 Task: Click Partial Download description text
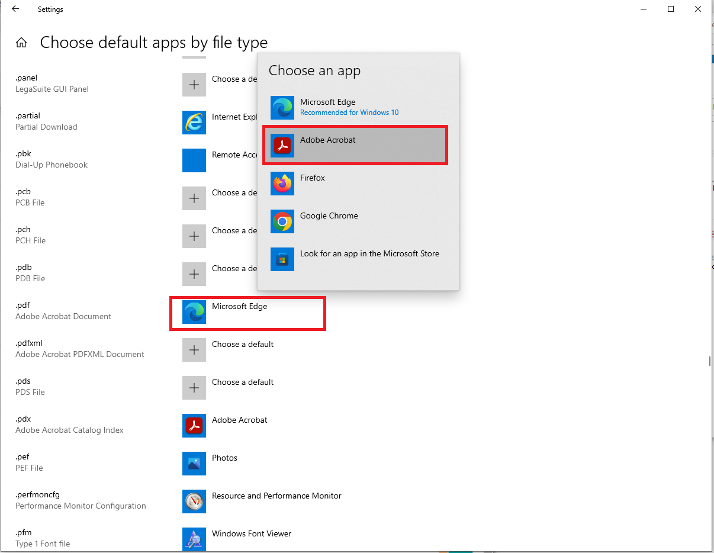click(x=46, y=127)
